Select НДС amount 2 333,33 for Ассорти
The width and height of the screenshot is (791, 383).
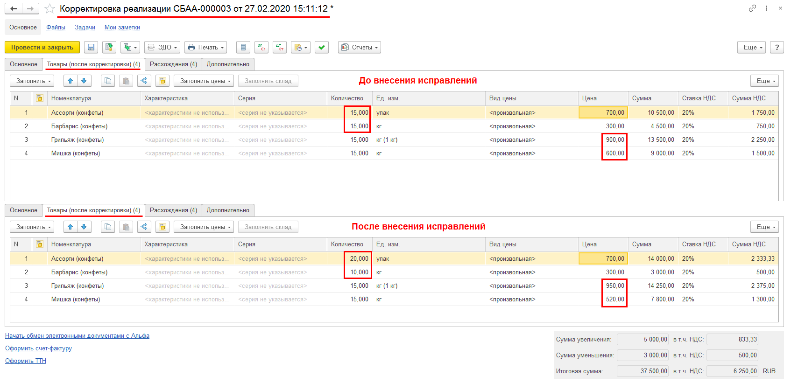753,258
